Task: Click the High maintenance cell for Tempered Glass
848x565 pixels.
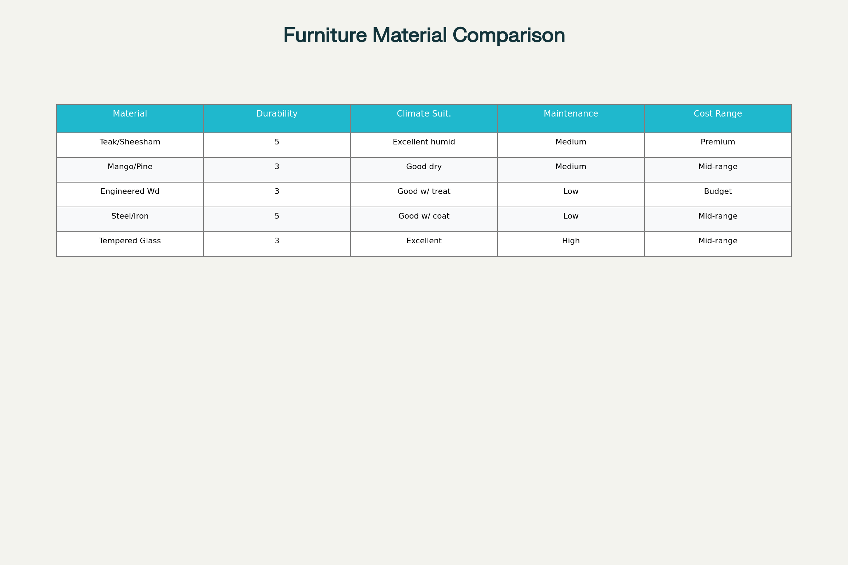Action: pos(571,241)
